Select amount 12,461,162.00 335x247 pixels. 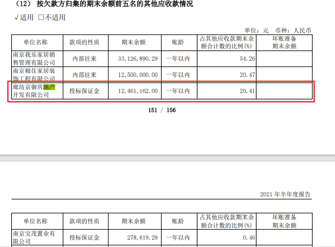click(x=138, y=91)
